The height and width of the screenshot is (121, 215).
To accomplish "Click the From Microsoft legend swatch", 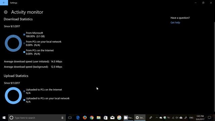I will pyautogui.click(x=24, y=35).
